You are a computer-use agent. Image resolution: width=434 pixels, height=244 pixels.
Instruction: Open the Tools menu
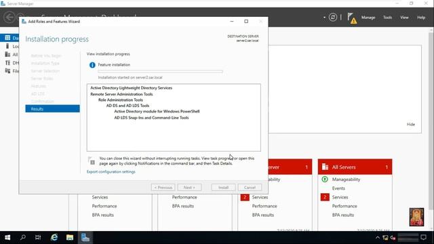(387, 18)
